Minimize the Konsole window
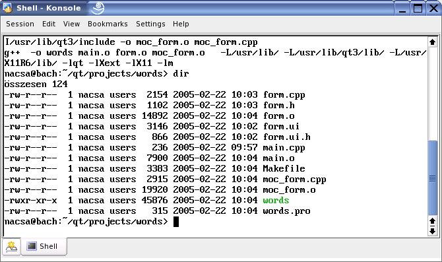The width and height of the screenshot is (442, 262). point(402,8)
